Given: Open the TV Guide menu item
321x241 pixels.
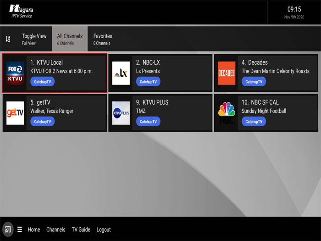Looking at the screenshot, I should click(81, 230).
